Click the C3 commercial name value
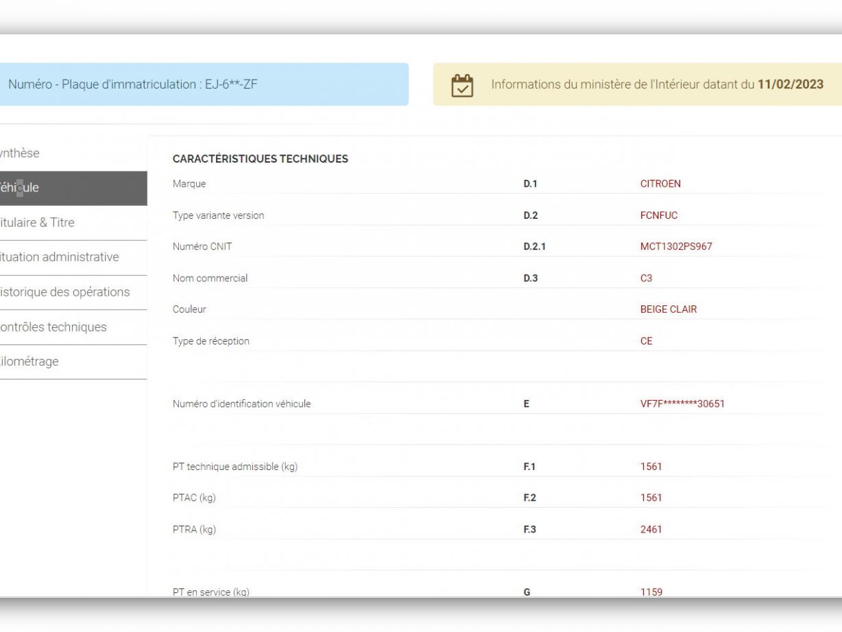Screen dimensions: 842x632 [646, 278]
